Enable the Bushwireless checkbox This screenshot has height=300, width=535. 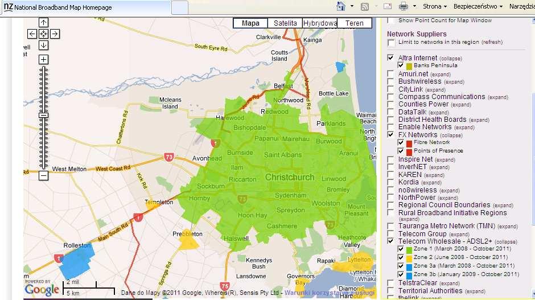[390, 81]
